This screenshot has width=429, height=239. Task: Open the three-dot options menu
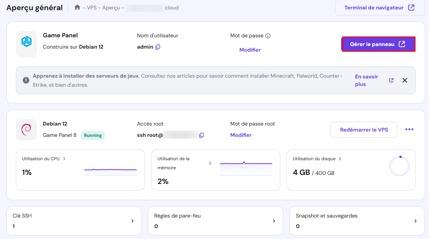(409, 129)
